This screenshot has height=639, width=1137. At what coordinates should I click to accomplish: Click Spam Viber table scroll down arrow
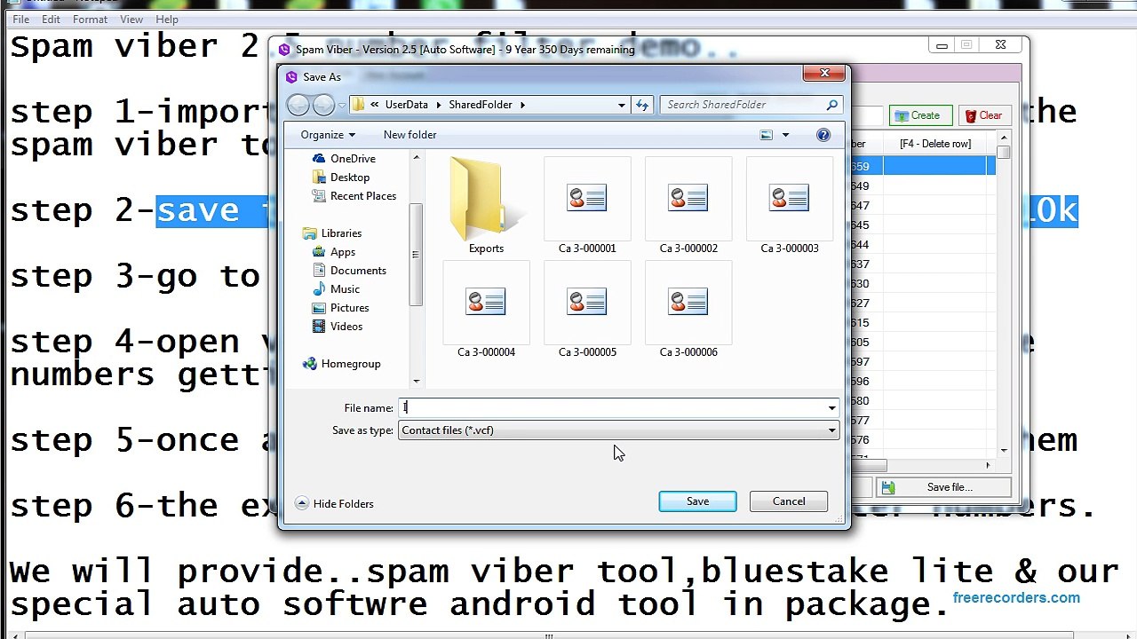point(1004,451)
